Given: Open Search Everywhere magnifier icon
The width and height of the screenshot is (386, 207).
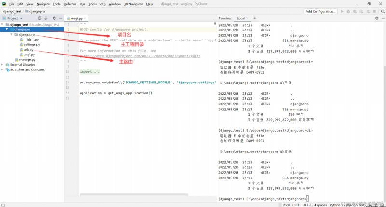Looking at the screenshot, I should (383, 11).
